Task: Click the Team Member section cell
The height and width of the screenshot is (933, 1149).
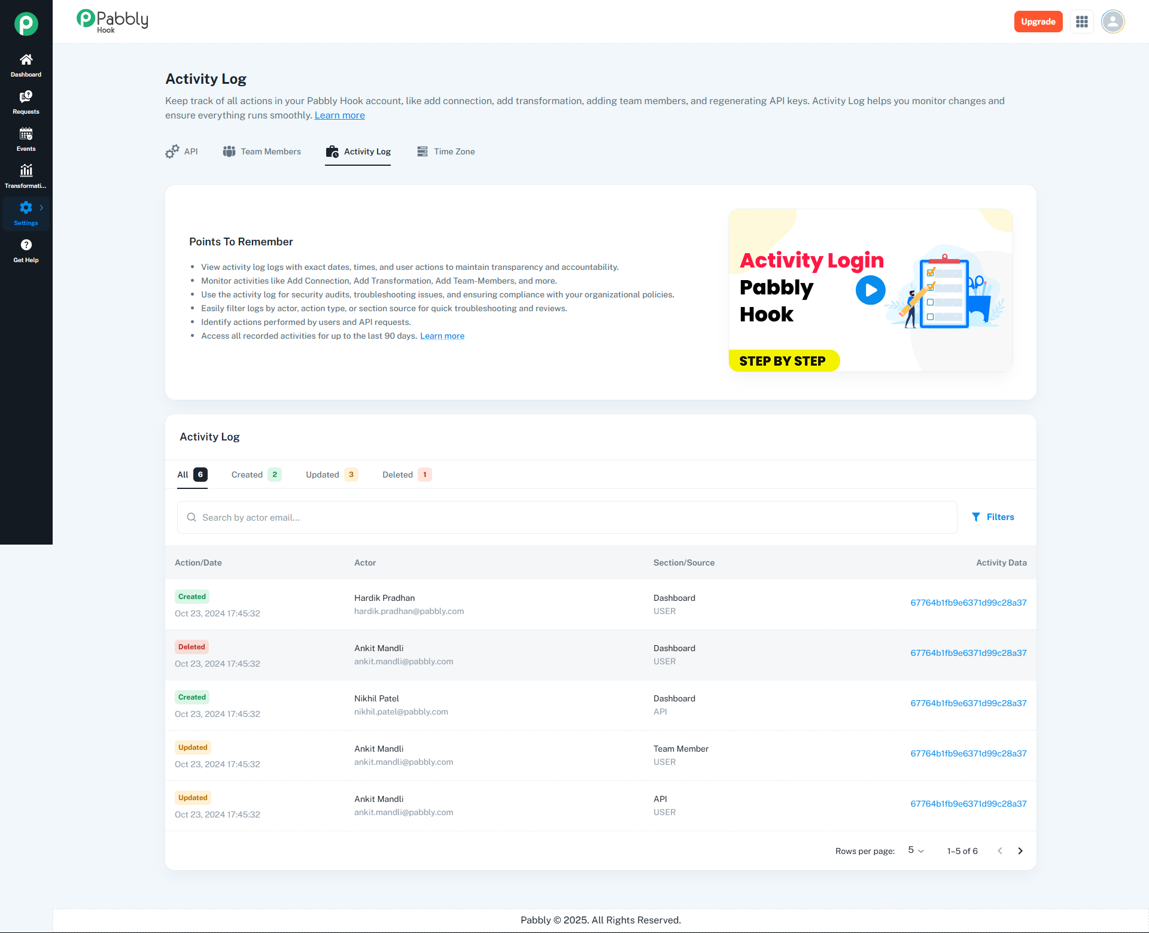Action: tap(681, 749)
